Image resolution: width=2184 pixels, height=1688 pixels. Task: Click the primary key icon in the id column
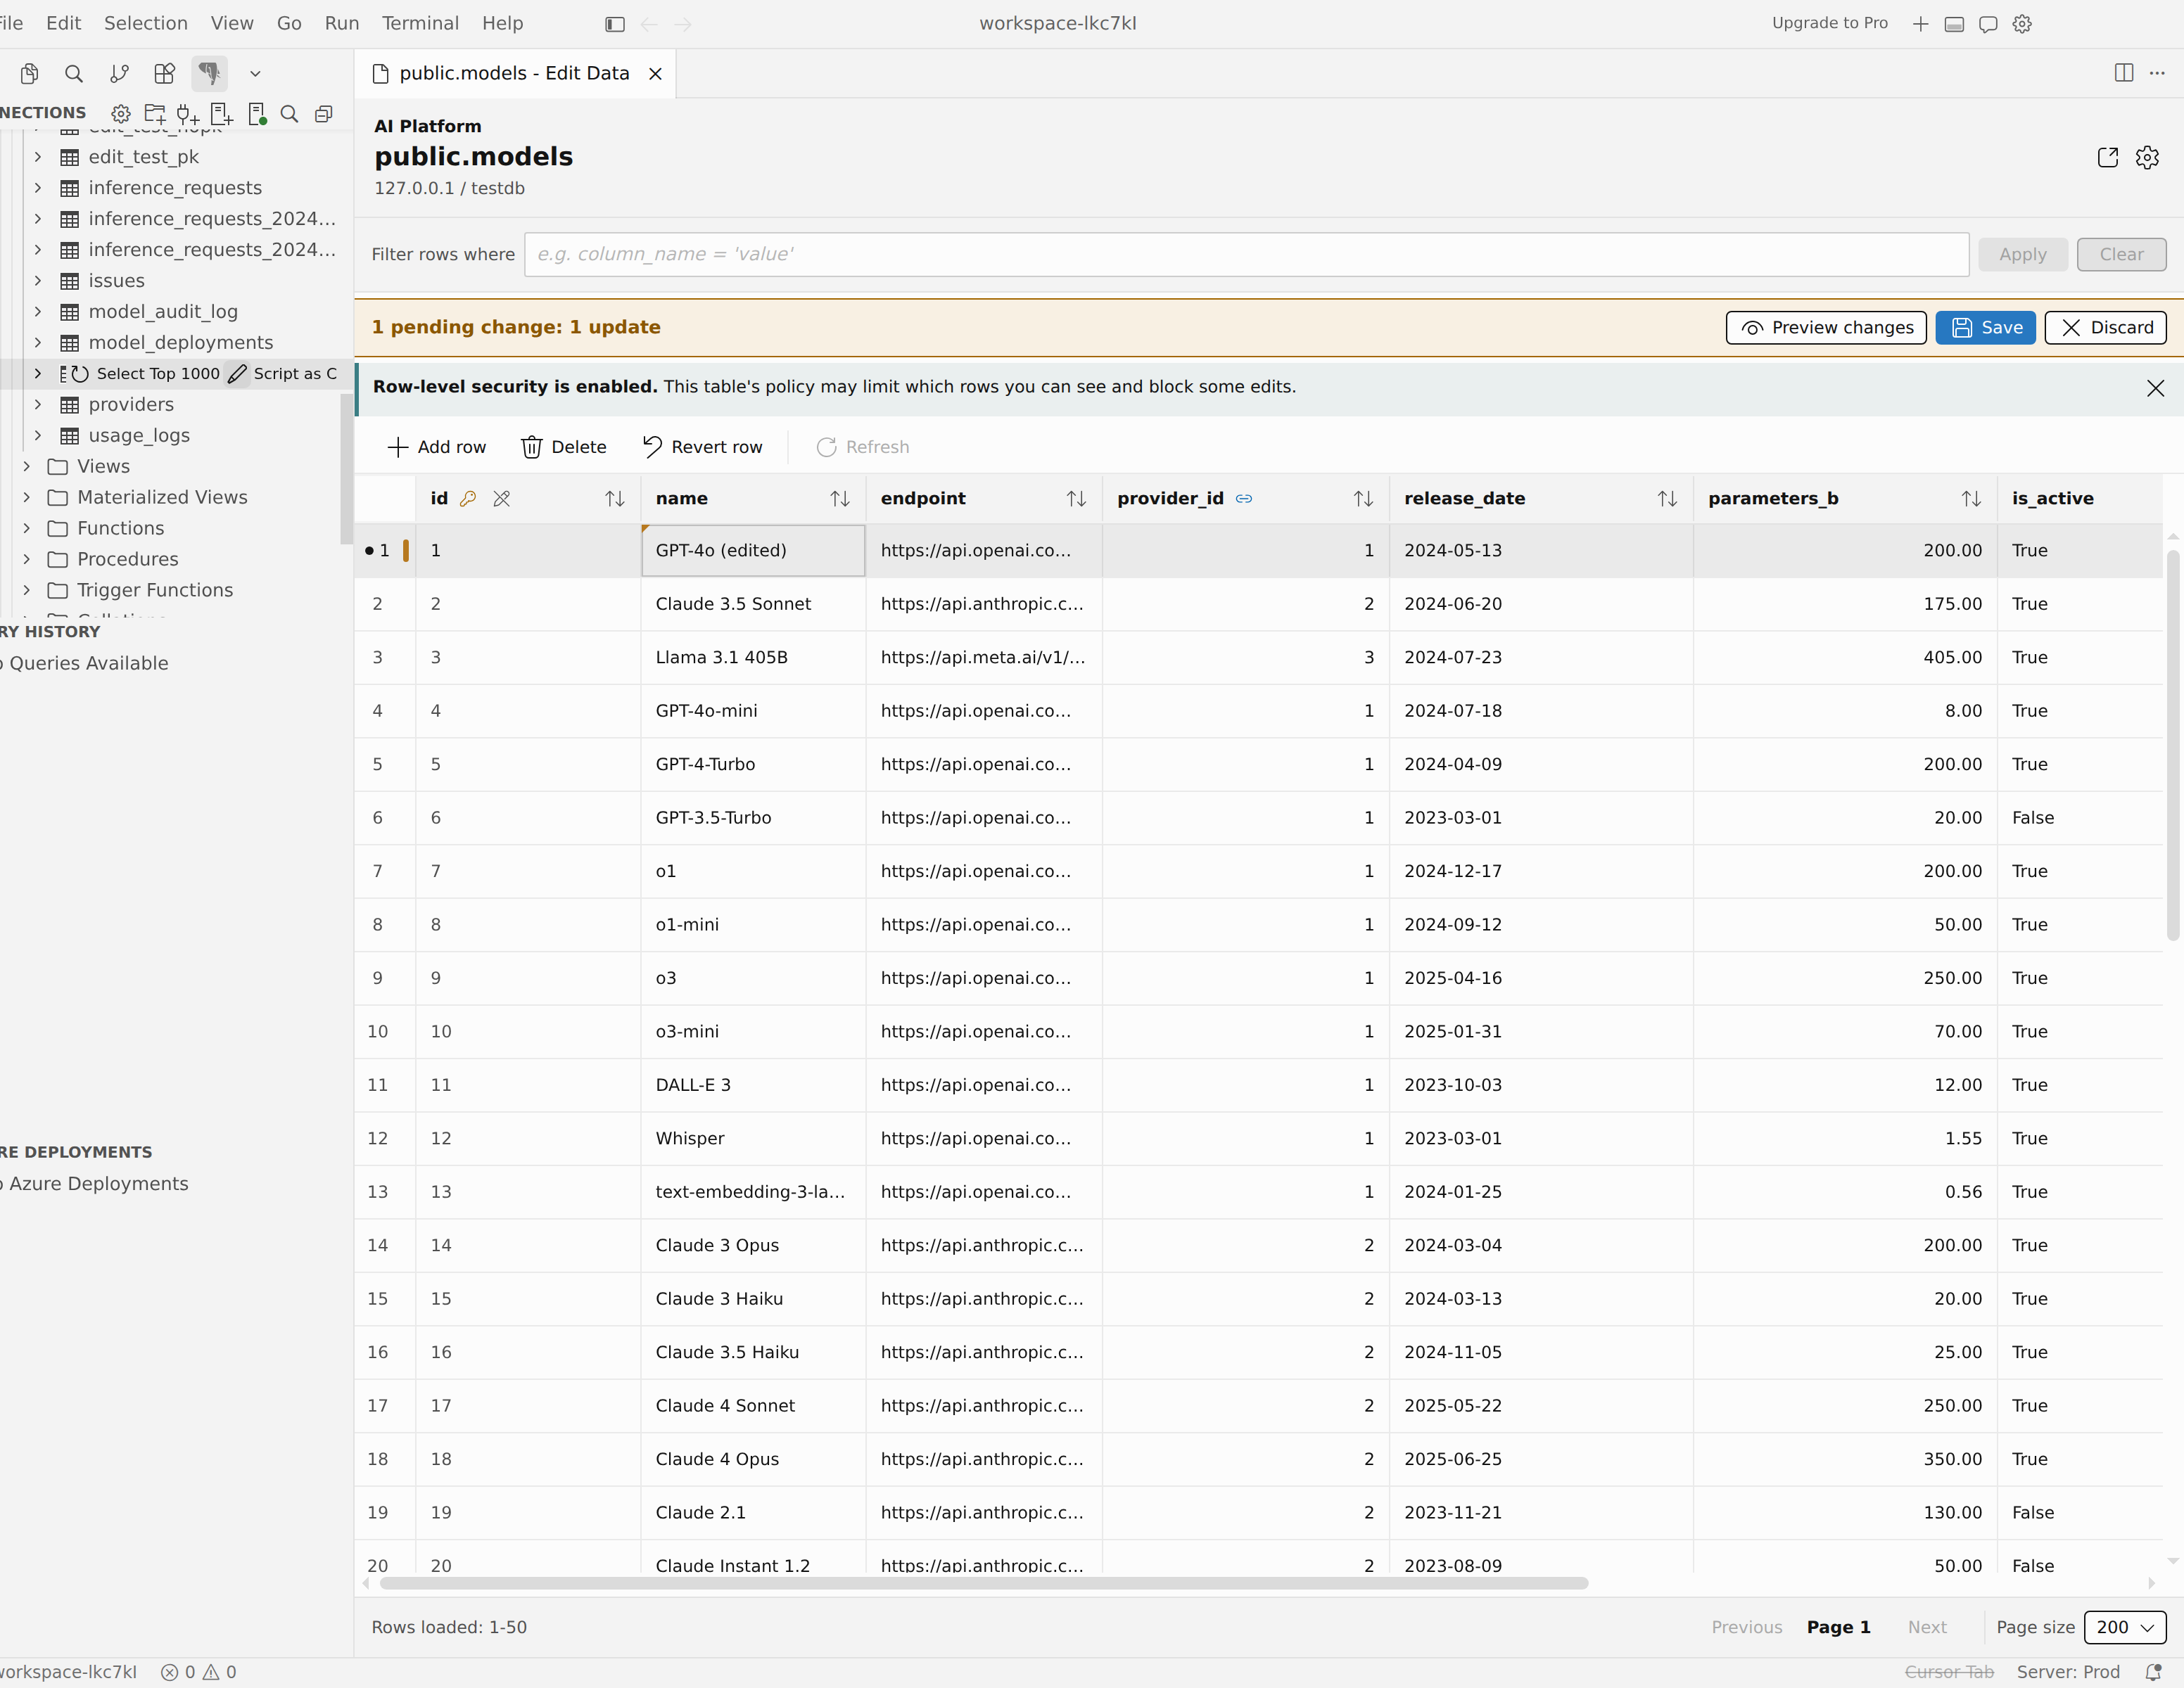(468, 499)
